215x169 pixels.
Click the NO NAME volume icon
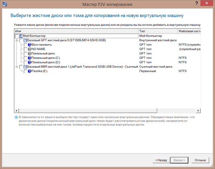click(x=30, y=49)
